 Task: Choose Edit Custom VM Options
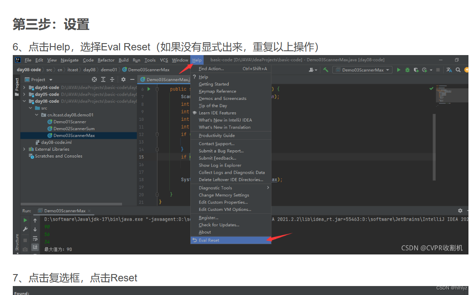point(231,209)
